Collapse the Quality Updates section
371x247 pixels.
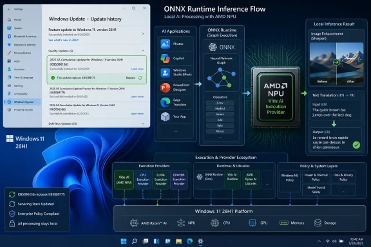(143, 51)
